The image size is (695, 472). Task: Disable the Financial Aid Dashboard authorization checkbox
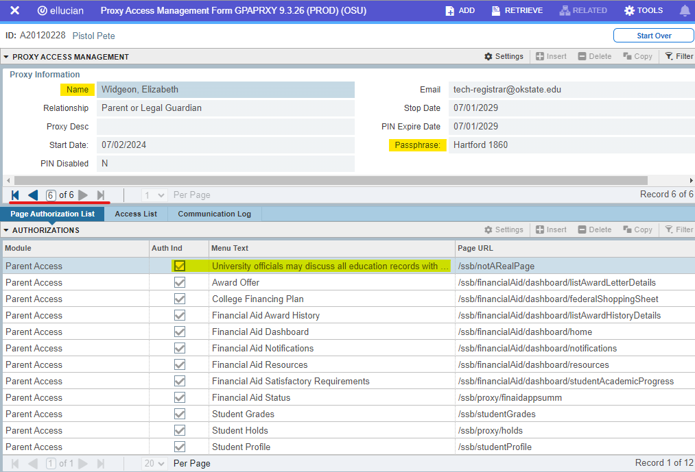179,332
